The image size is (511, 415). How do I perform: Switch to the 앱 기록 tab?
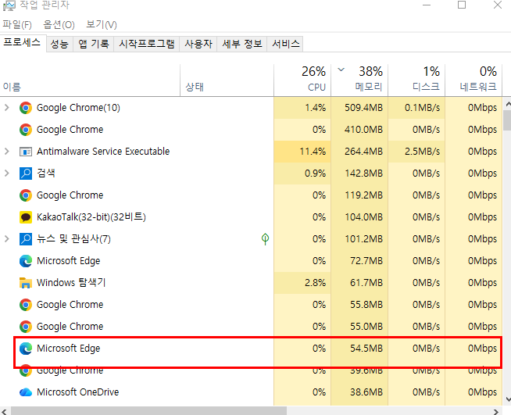94,44
